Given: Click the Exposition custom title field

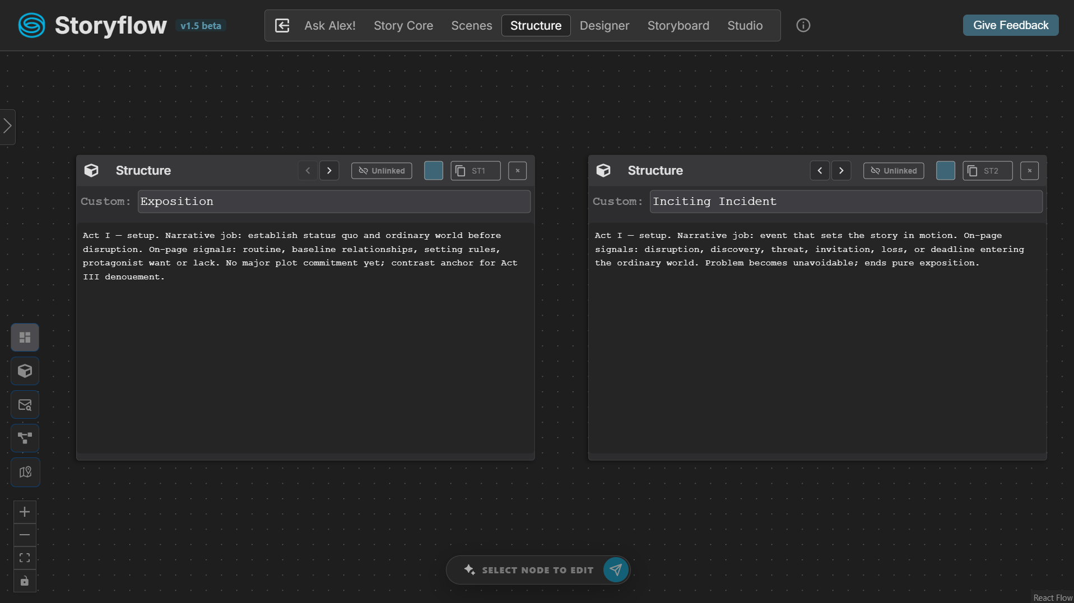Looking at the screenshot, I should (x=334, y=202).
